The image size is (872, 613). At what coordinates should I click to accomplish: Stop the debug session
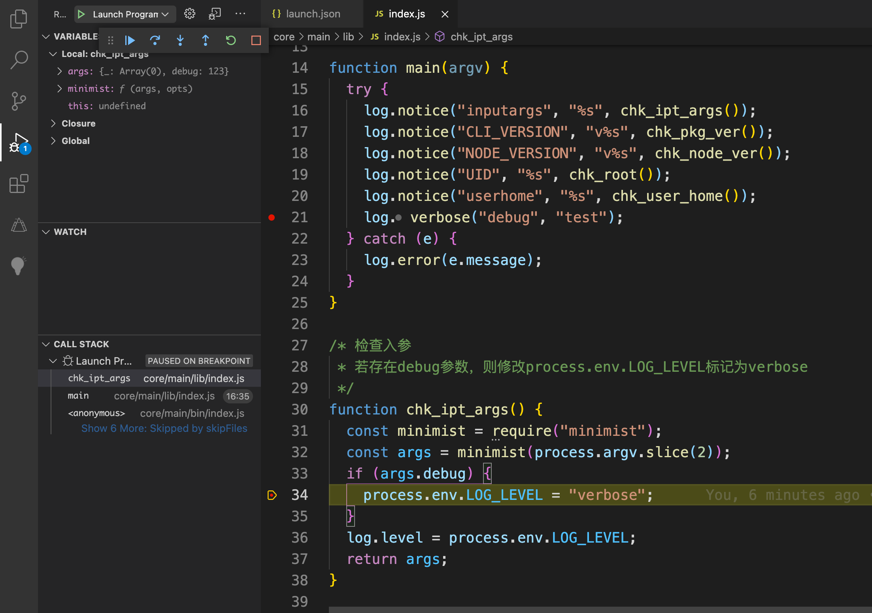[256, 40]
